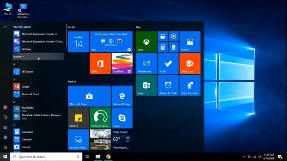287x161 pixels.
Task: Open the News tile thumbnail
Action: pyautogui.click(x=100, y=140)
